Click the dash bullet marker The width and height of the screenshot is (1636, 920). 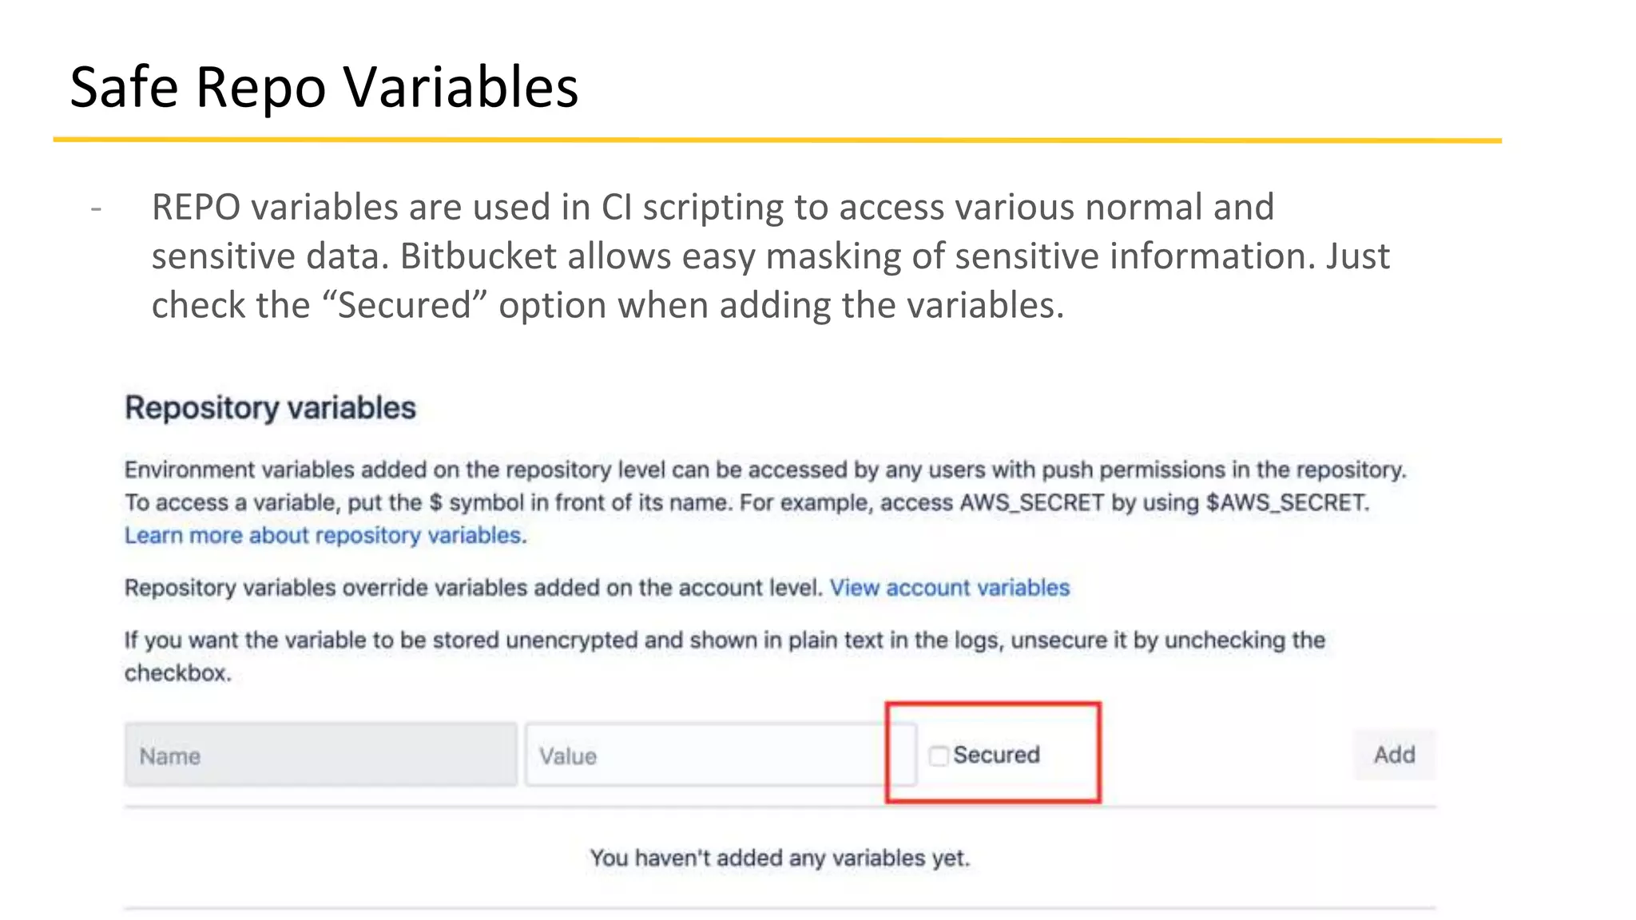tap(97, 209)
